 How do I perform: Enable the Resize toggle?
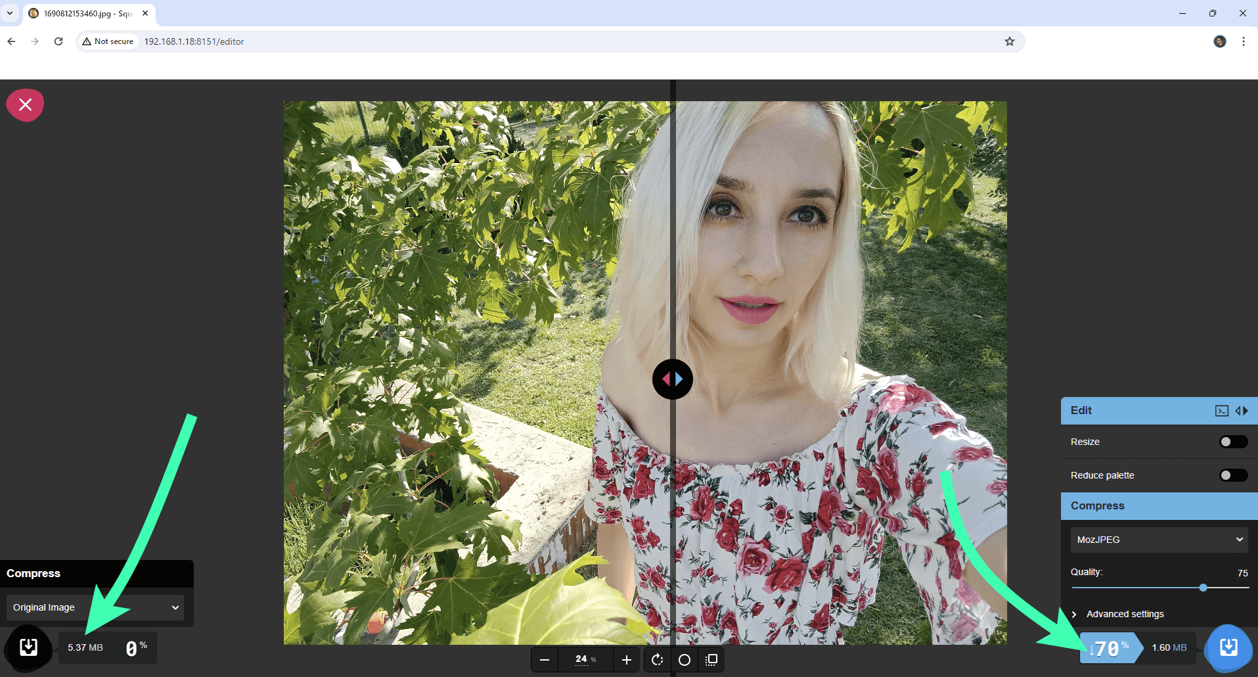pos(1232,442)
